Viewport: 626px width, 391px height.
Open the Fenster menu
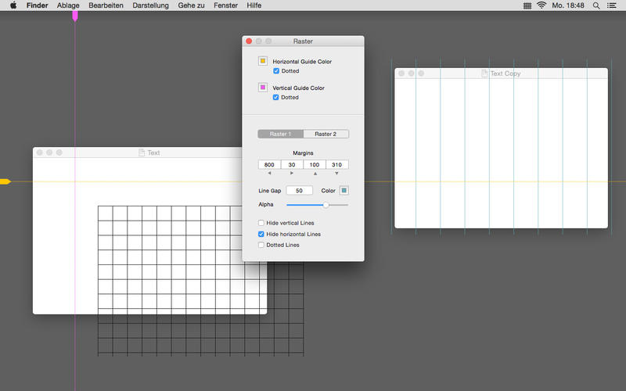pos(225,5)
